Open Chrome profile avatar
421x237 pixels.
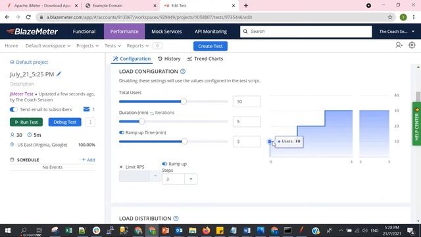403,17
